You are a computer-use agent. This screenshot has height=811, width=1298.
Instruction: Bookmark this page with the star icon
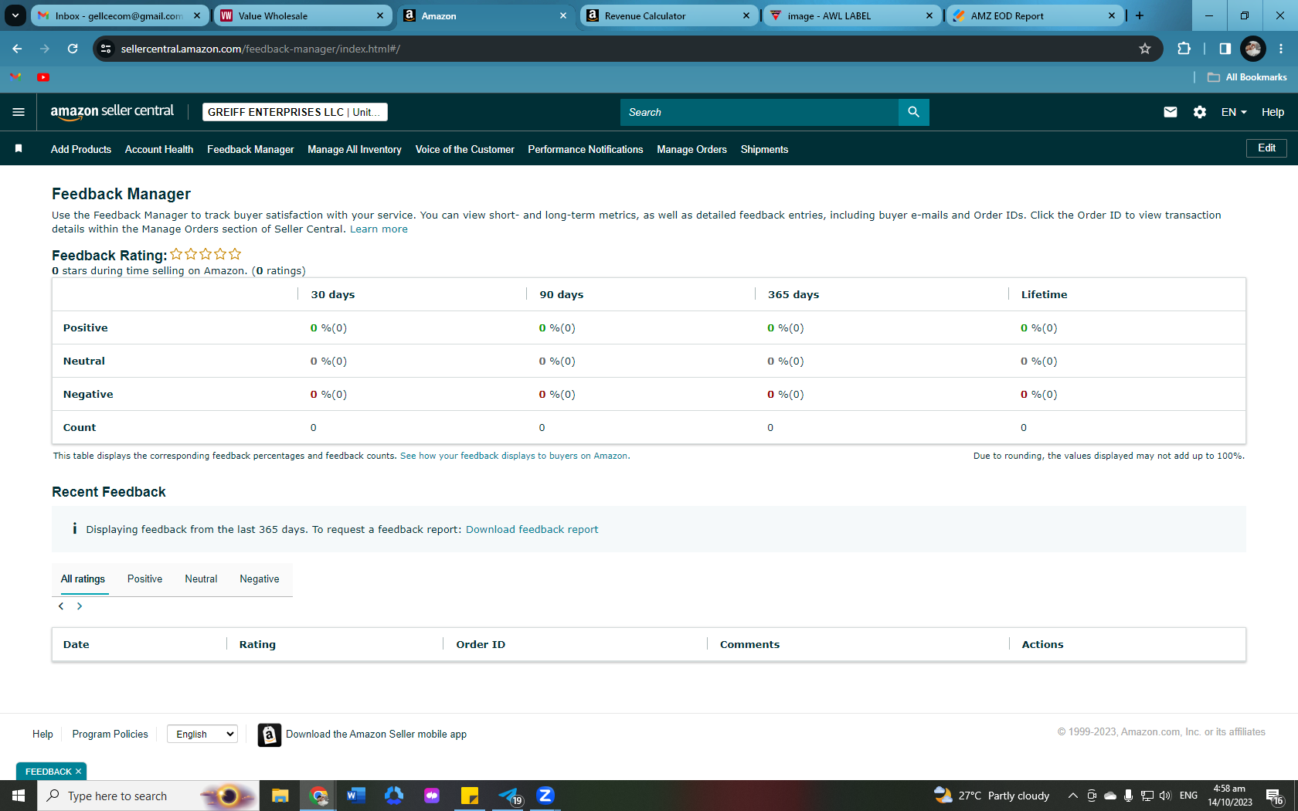pyautogui.click(x=1145, y=49)
